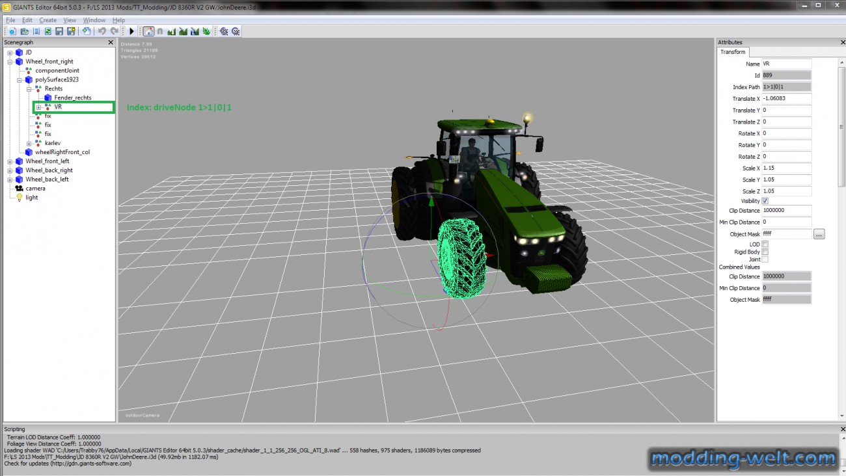The width and height of the screenshot is (846, 476).
Task: Click the Rotate Y field
Action: click(x=787, y=145)
